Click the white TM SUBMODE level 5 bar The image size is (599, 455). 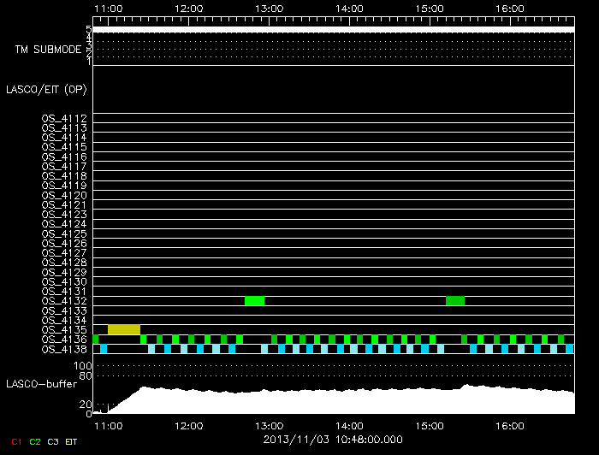(332, 30)
